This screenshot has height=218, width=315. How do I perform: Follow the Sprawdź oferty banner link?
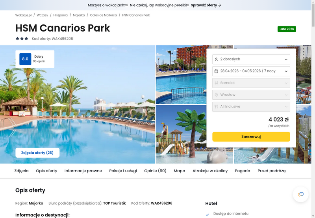click(206, 5)
